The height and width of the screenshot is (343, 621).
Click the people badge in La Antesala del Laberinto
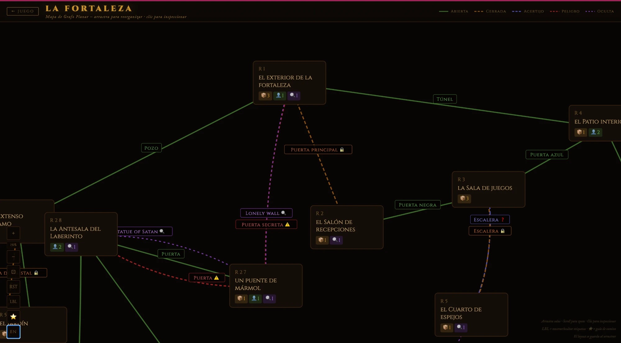pyautogui.click(x=57, y=247)
